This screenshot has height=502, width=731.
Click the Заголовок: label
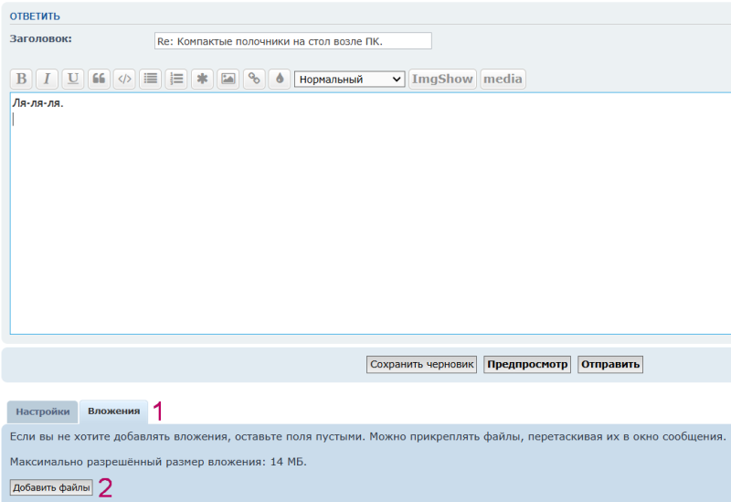[x=40, y=38]
